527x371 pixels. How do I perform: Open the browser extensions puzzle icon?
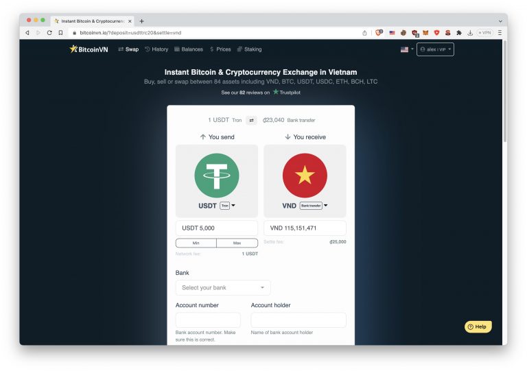click(x=458, y=32)
